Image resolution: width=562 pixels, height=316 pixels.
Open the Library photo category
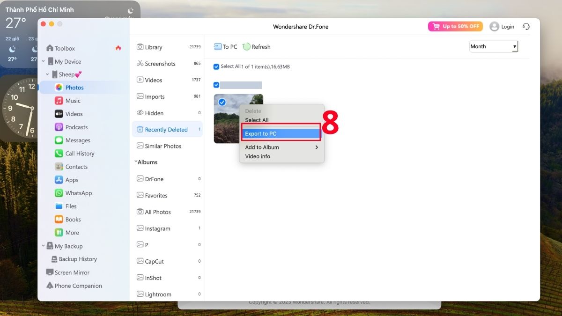coord(167,47)
